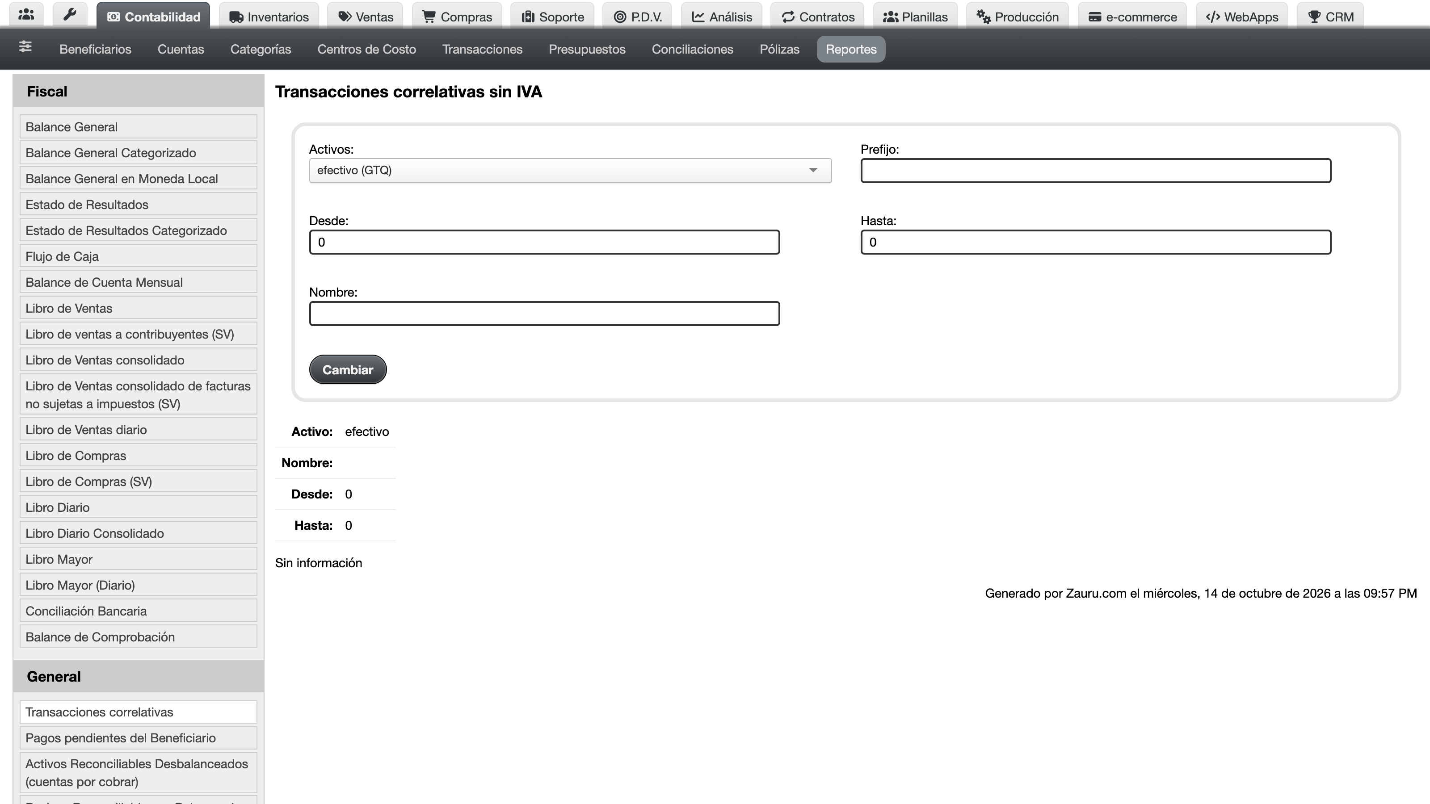This screenshot has width=1430, height=804.
Task: Select the Contabilidad module tab
Action: click(x=153, y=17)
